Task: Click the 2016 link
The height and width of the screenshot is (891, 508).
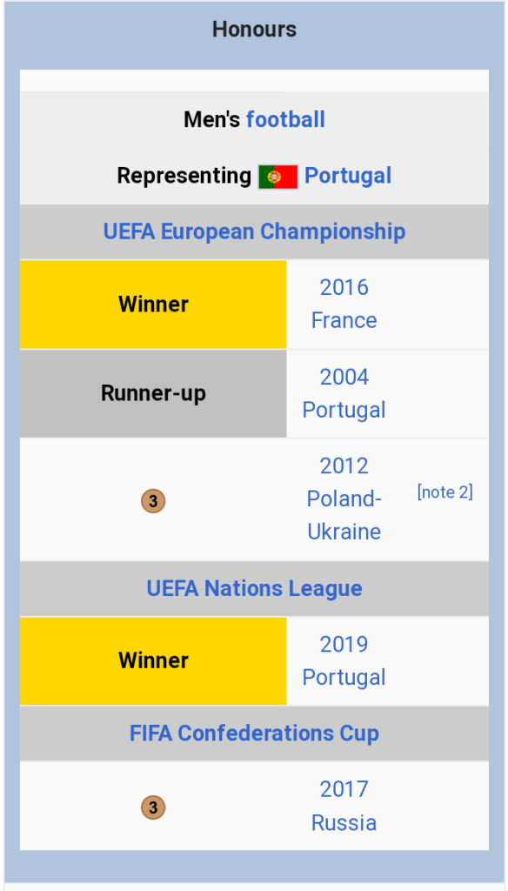Action: click(x=344, y=287)
